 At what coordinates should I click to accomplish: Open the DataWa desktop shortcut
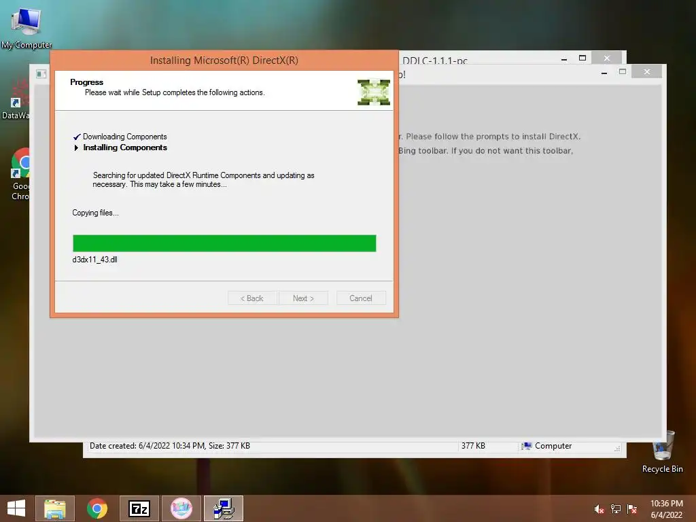(x=16, y=100)
